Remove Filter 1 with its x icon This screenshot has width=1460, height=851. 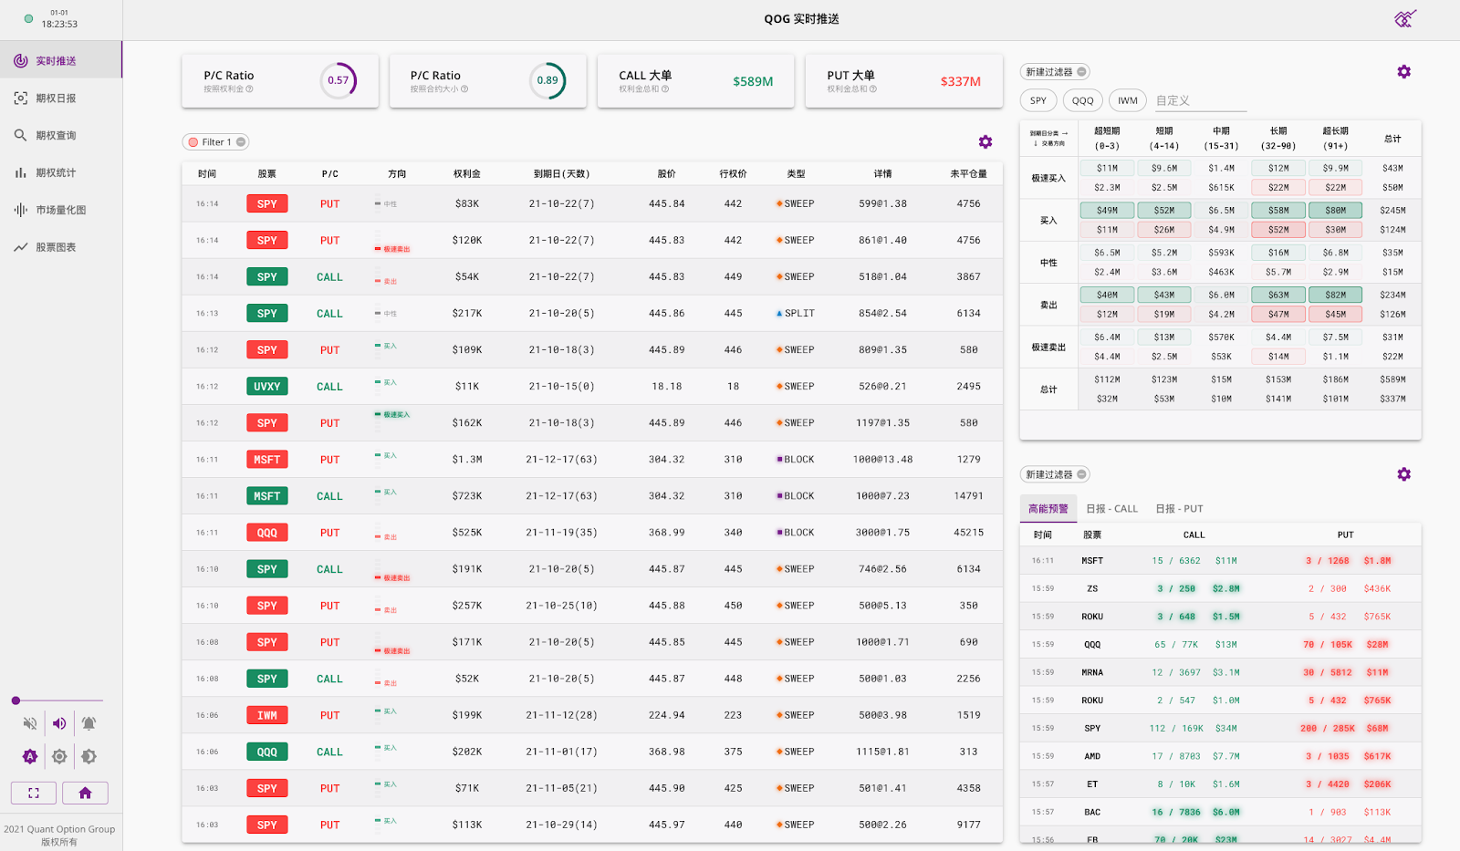[241, 142]
